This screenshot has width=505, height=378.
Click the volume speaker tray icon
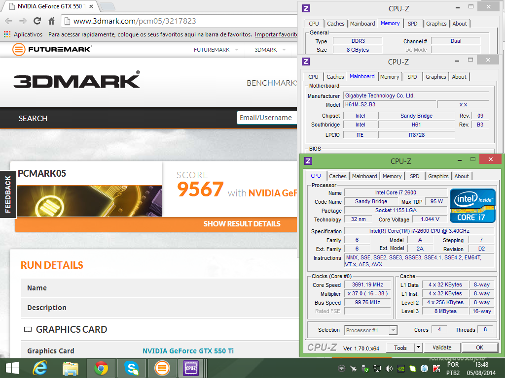389,368
